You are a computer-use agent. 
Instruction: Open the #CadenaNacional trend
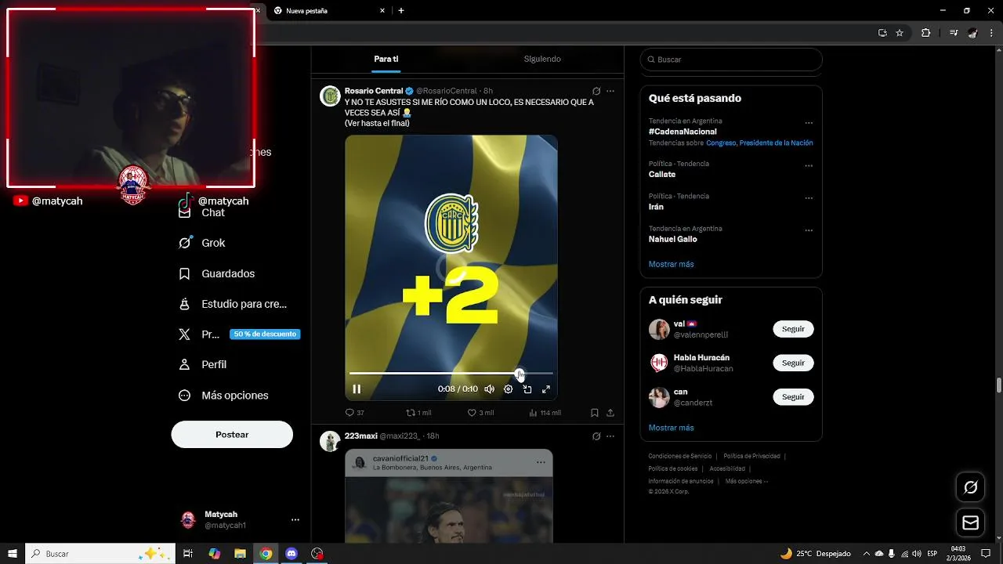point(683,132)
